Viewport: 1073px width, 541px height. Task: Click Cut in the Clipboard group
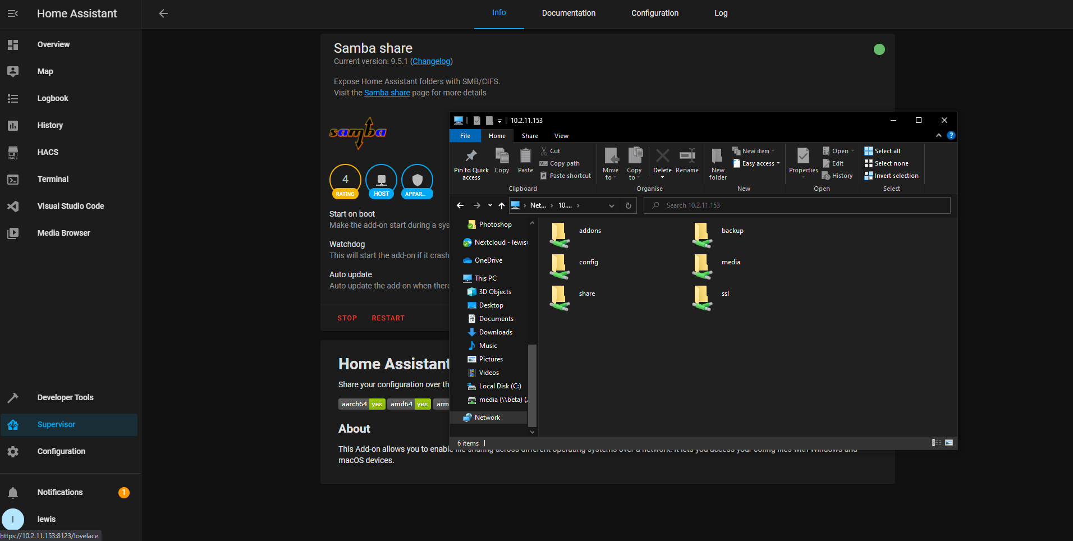point(550,151)
